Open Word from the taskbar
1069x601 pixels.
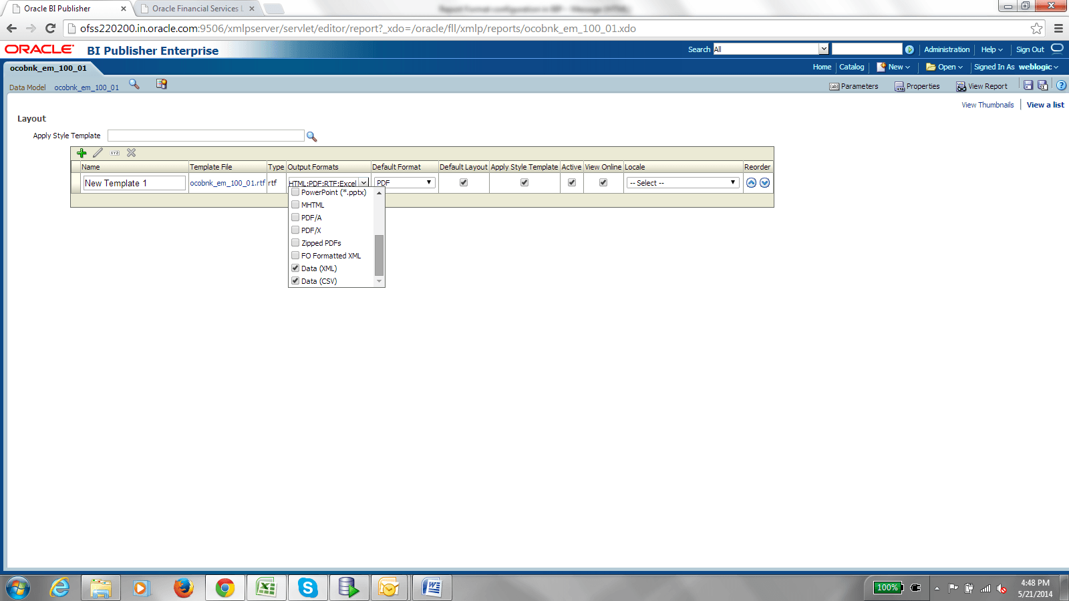point(432,588)
